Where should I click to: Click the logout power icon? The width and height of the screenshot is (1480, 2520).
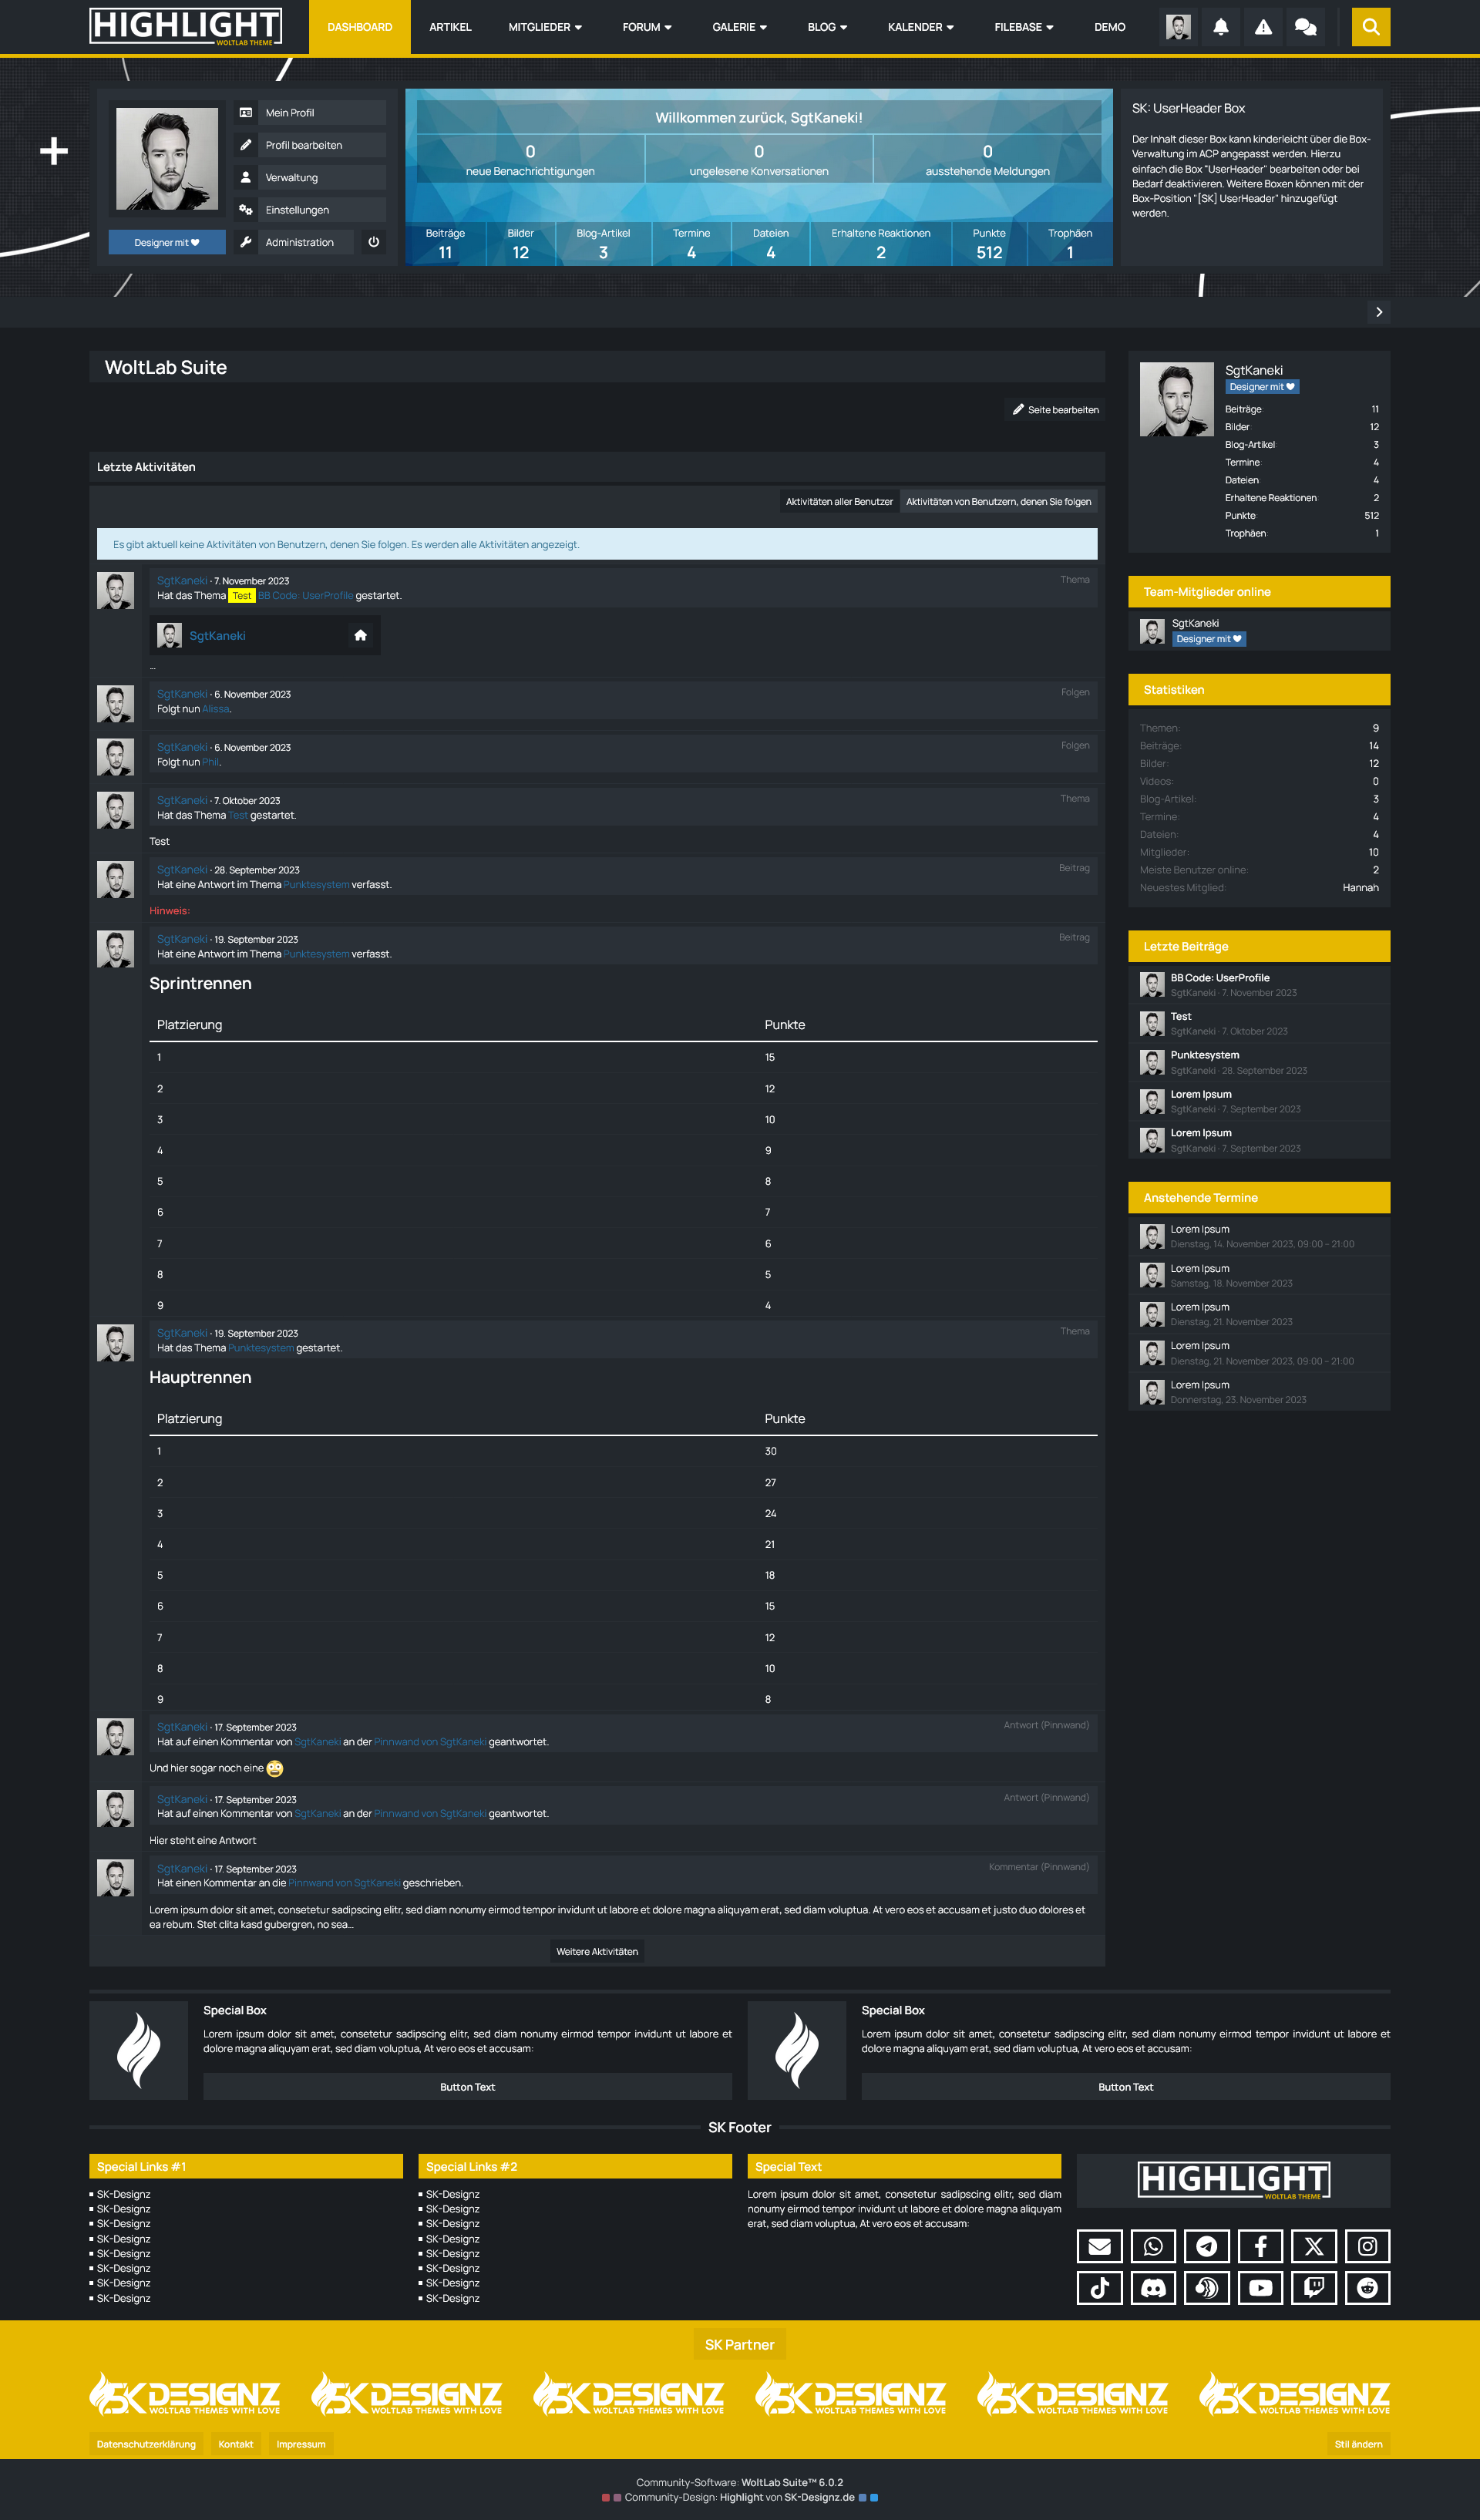click(x=373, y=242)
